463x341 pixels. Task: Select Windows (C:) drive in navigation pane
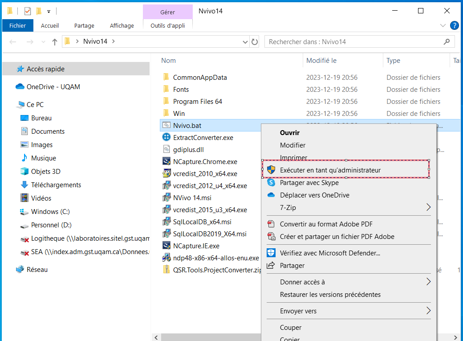point(50,212)
